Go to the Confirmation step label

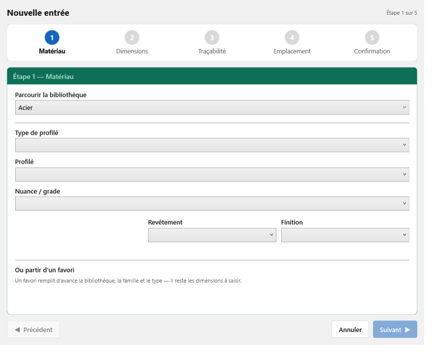click(372, 51)
